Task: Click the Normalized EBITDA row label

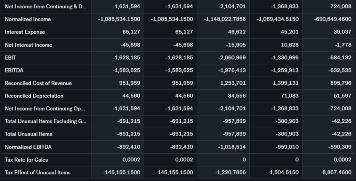Action: coord(28,147)
